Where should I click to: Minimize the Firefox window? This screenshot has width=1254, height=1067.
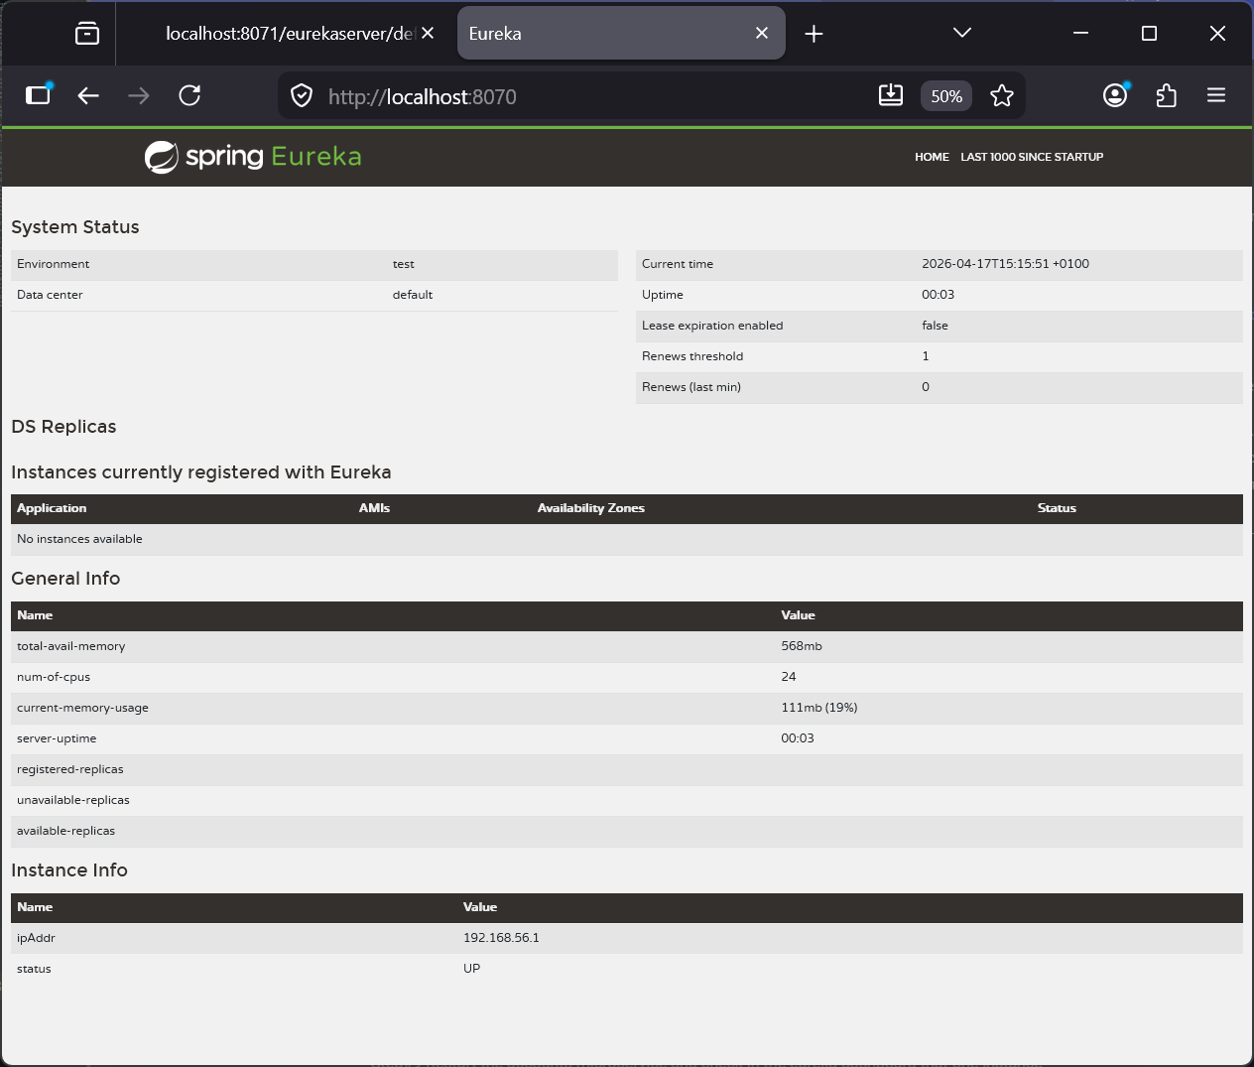(1081, 33)
